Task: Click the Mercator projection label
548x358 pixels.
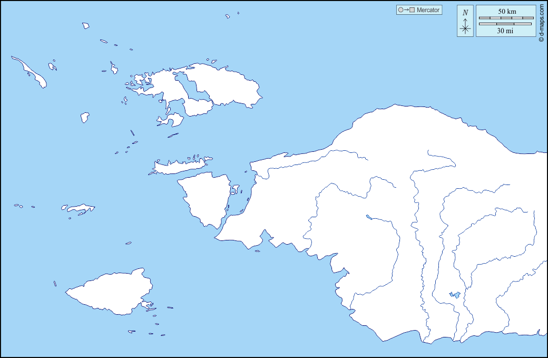Action: tap(427, 10)
